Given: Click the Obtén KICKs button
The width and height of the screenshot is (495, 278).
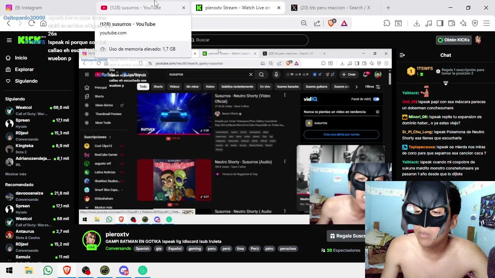Looking at the screenshot, I should pyautogui.click(x=454, y=40).
